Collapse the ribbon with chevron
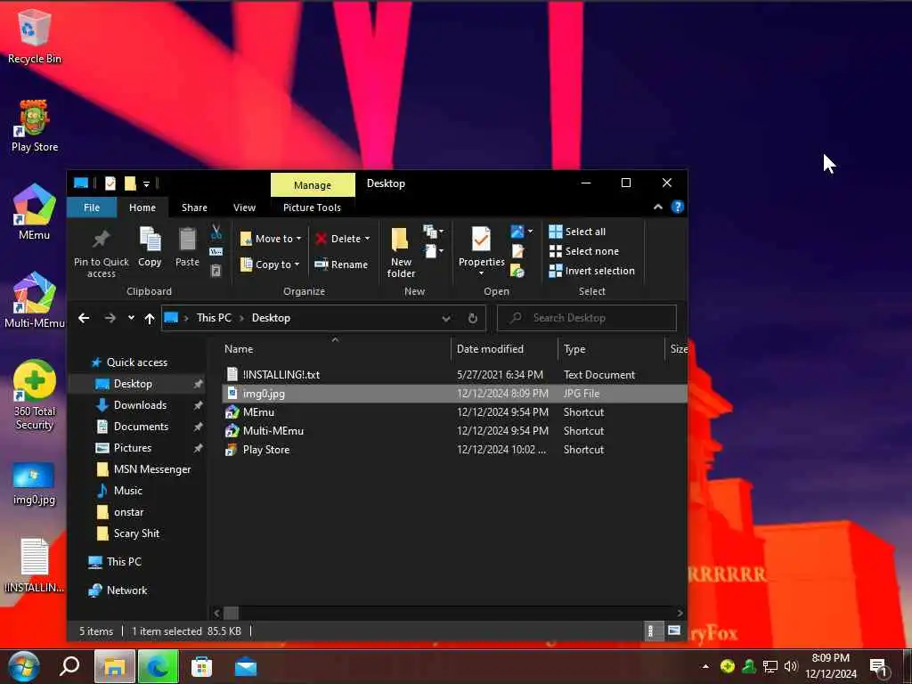The width and height of the screenshot is (912, 684). tap(658, 207)
